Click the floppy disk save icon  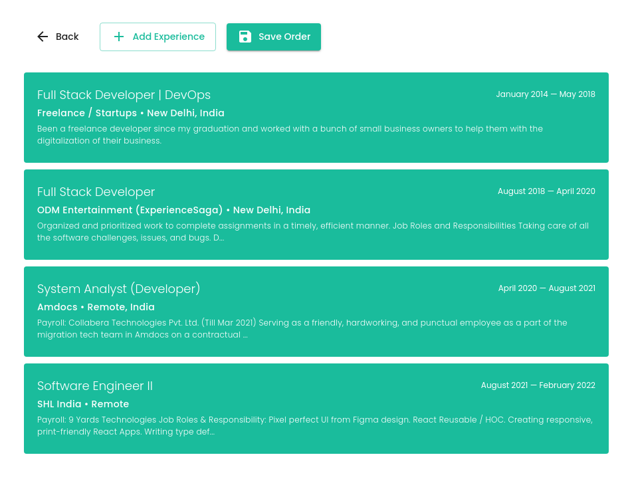[x=245, y=37]
